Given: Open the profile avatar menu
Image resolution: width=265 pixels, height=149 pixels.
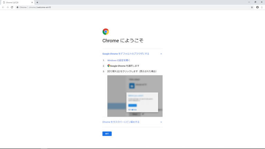Looking at the screenshot, I should point(257,7).
